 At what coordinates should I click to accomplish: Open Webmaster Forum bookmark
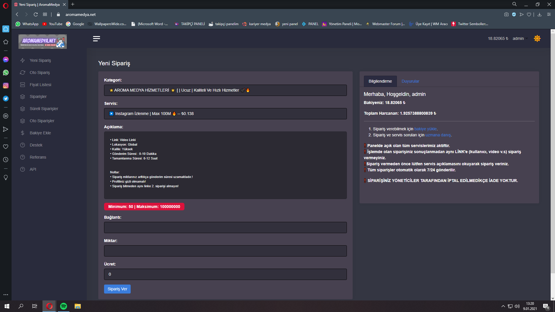[385, 24]
